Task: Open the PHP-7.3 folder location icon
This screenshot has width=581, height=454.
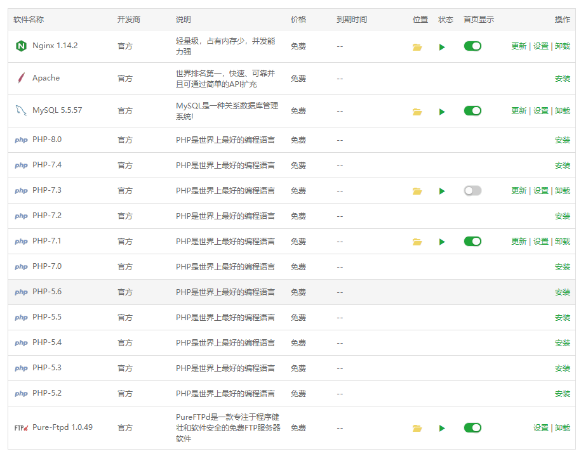Action: pos(417,191)
